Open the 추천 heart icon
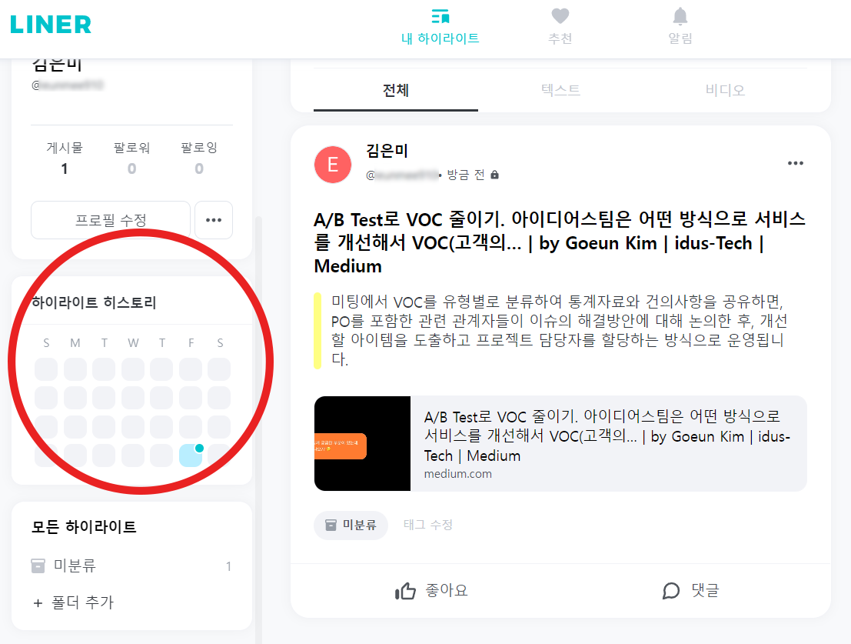 pyautogui.click(x=560, y=16)
